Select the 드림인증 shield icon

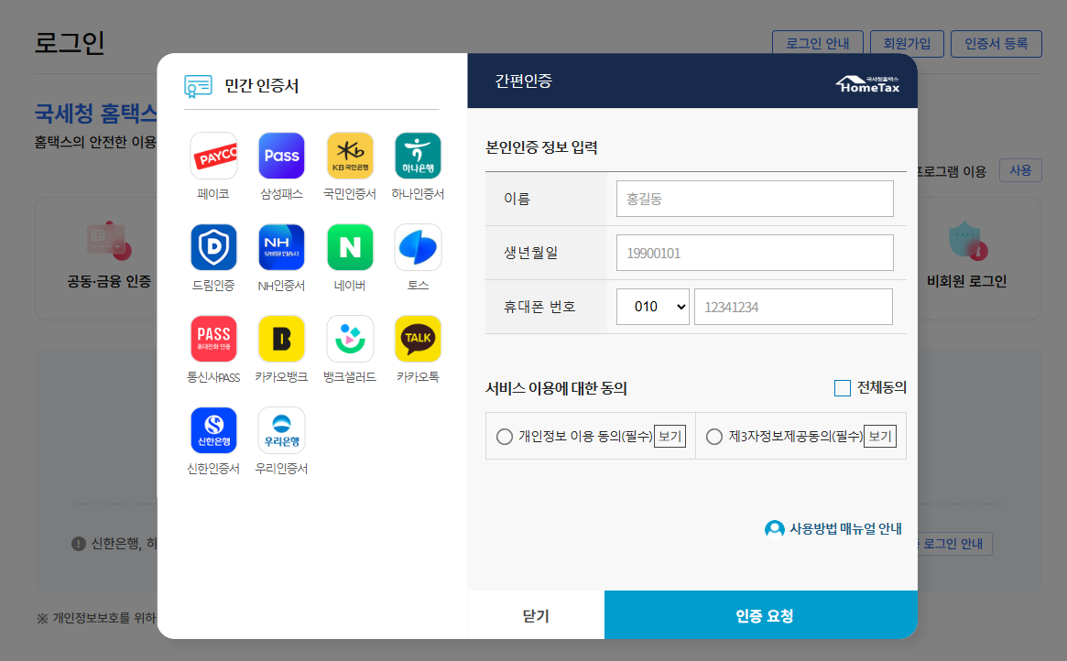[213, 247]
